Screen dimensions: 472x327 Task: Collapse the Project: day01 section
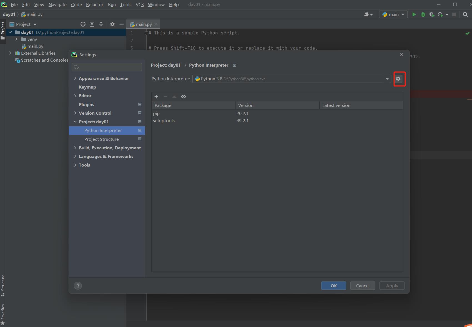point(75,122)
